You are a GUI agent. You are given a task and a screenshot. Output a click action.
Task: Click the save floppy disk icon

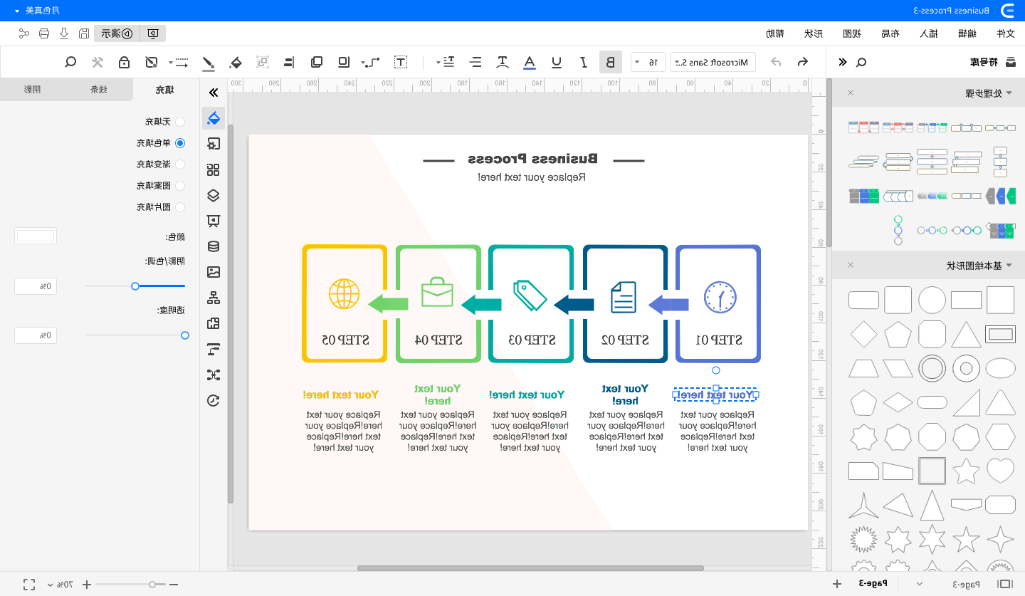click(x=84, y=33)
